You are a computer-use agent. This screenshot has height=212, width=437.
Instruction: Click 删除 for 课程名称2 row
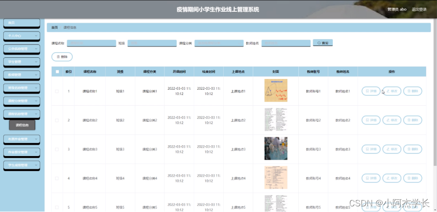tap(413, 120)
